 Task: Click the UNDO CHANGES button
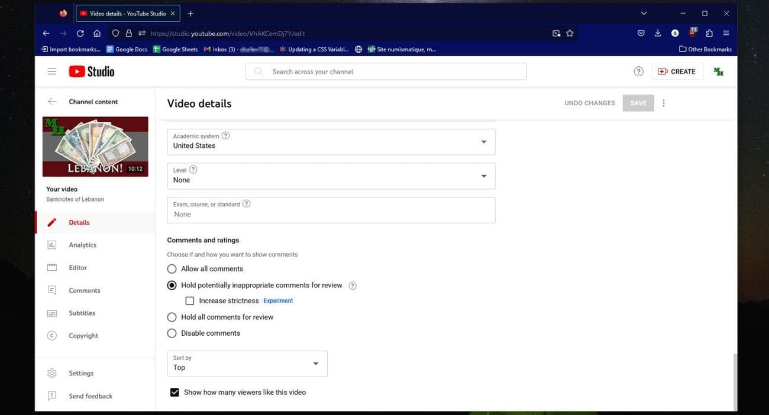coord(589,103)
